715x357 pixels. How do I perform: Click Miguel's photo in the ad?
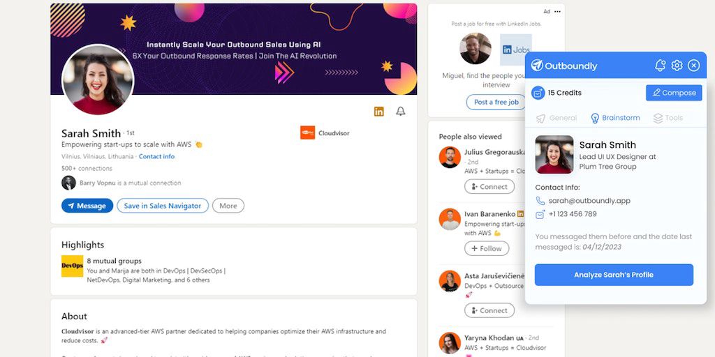pos(475,48)
